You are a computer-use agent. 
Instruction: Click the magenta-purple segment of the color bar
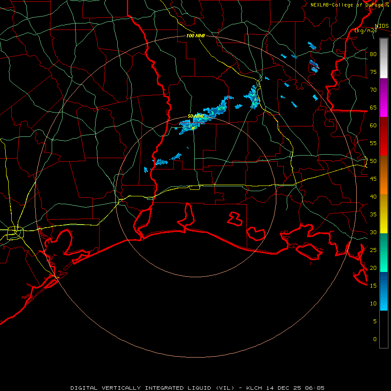[384, 97]
